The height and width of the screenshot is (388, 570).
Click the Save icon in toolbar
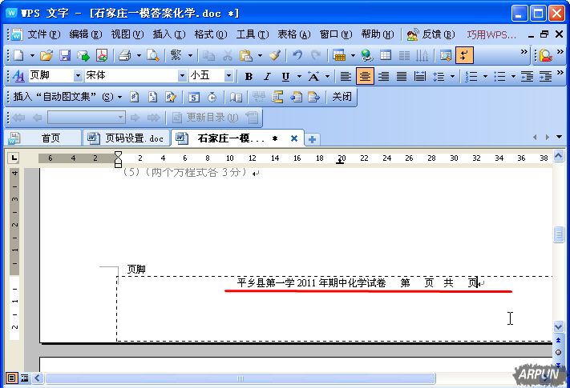[x=65, y=55]
